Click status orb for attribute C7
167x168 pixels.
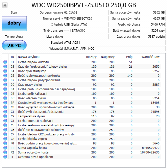(5, 134)
